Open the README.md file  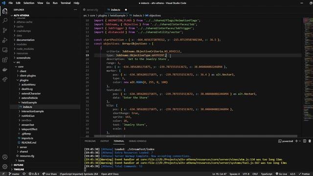29,143
